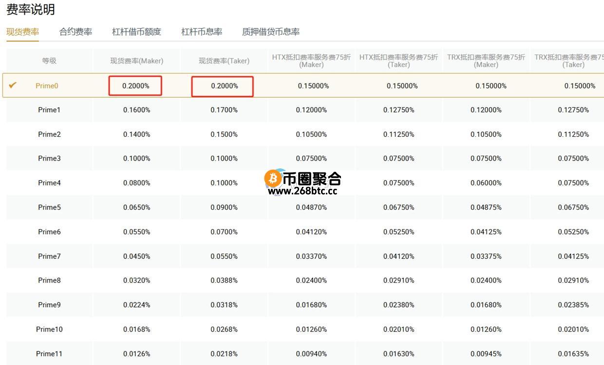Image resolution: width=604 pixels, height=365 pixels.
Task: Click Prime2 Maker fee 0.1400%
Action: [136, 134]
